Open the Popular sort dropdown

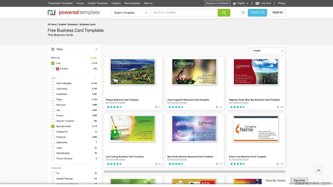[268, 51]
